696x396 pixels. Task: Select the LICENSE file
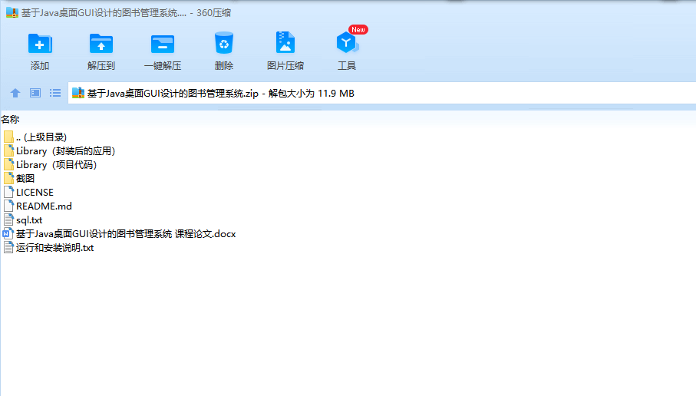[28, 192]
